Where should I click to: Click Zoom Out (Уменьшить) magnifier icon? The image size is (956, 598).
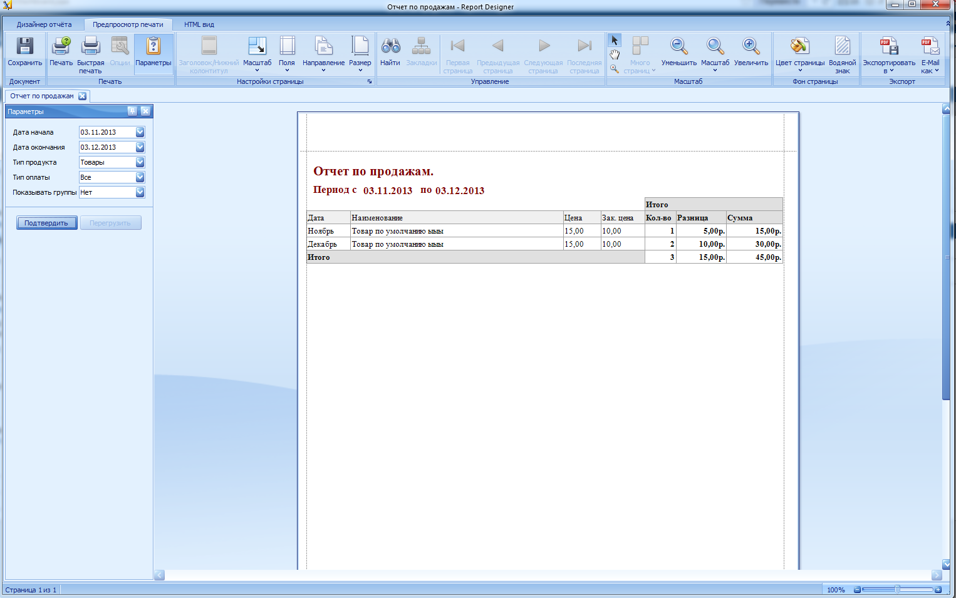678,47
